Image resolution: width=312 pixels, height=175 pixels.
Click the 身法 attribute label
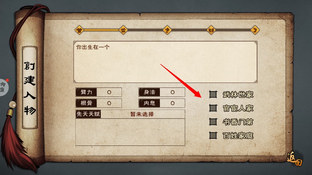tap(149, 92)
